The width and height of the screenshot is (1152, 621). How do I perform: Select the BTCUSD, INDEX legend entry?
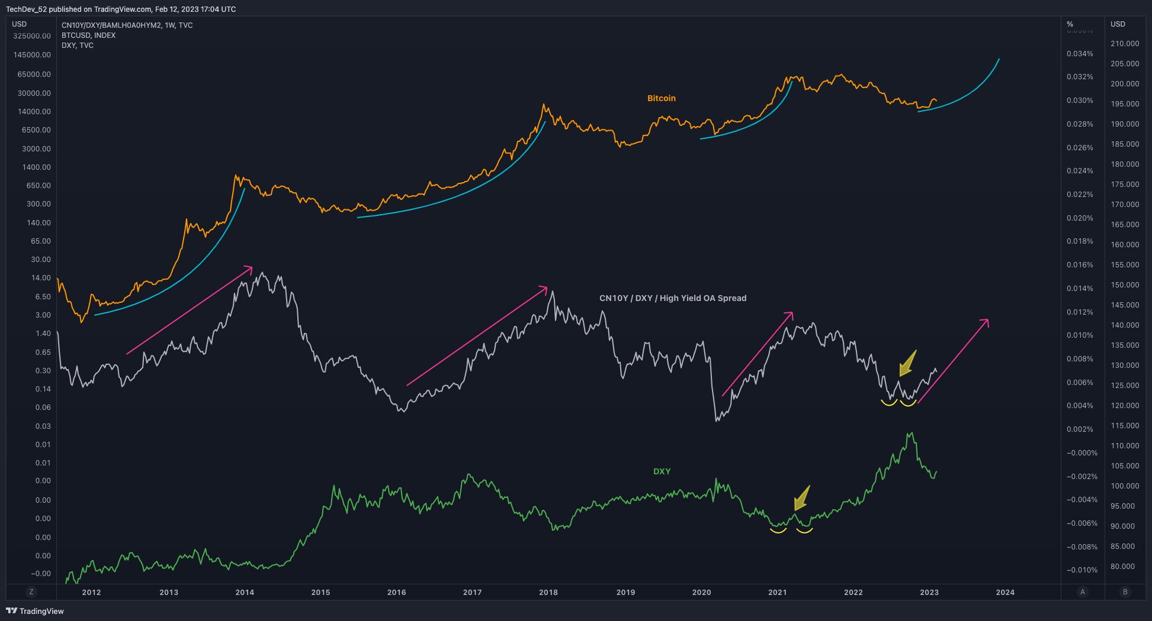pyautogui.click(x=89, y=35)
